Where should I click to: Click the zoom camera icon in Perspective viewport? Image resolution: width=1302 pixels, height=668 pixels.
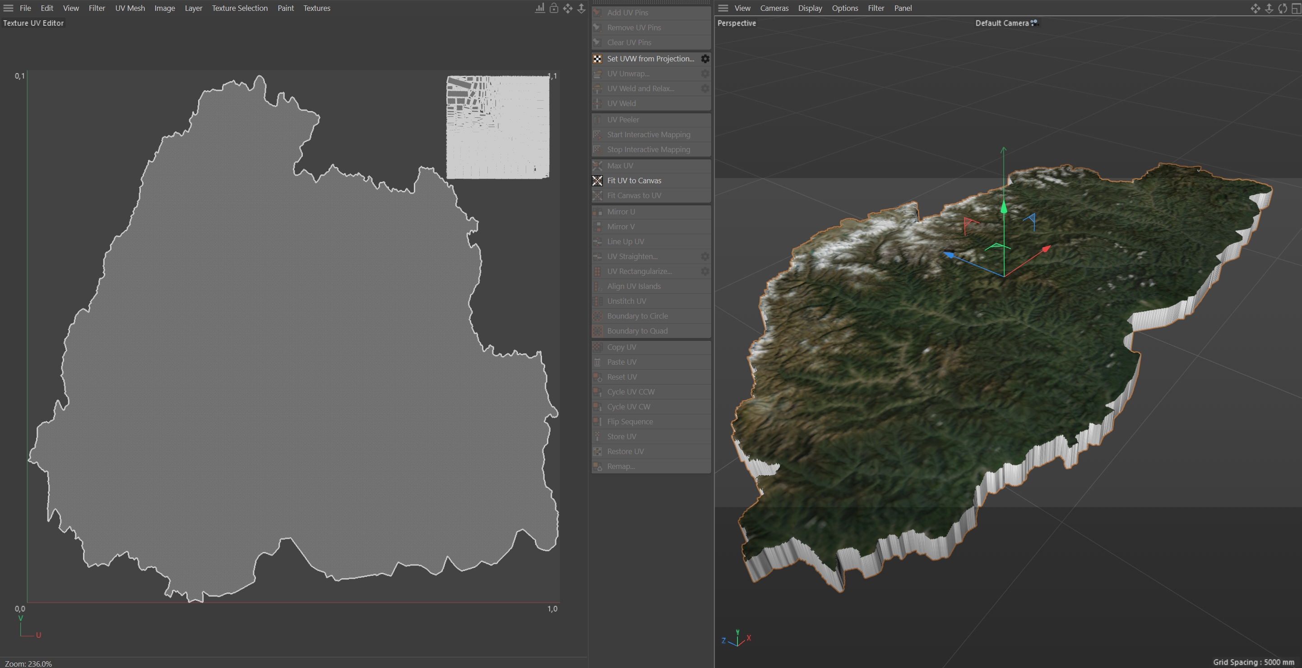1269,8
